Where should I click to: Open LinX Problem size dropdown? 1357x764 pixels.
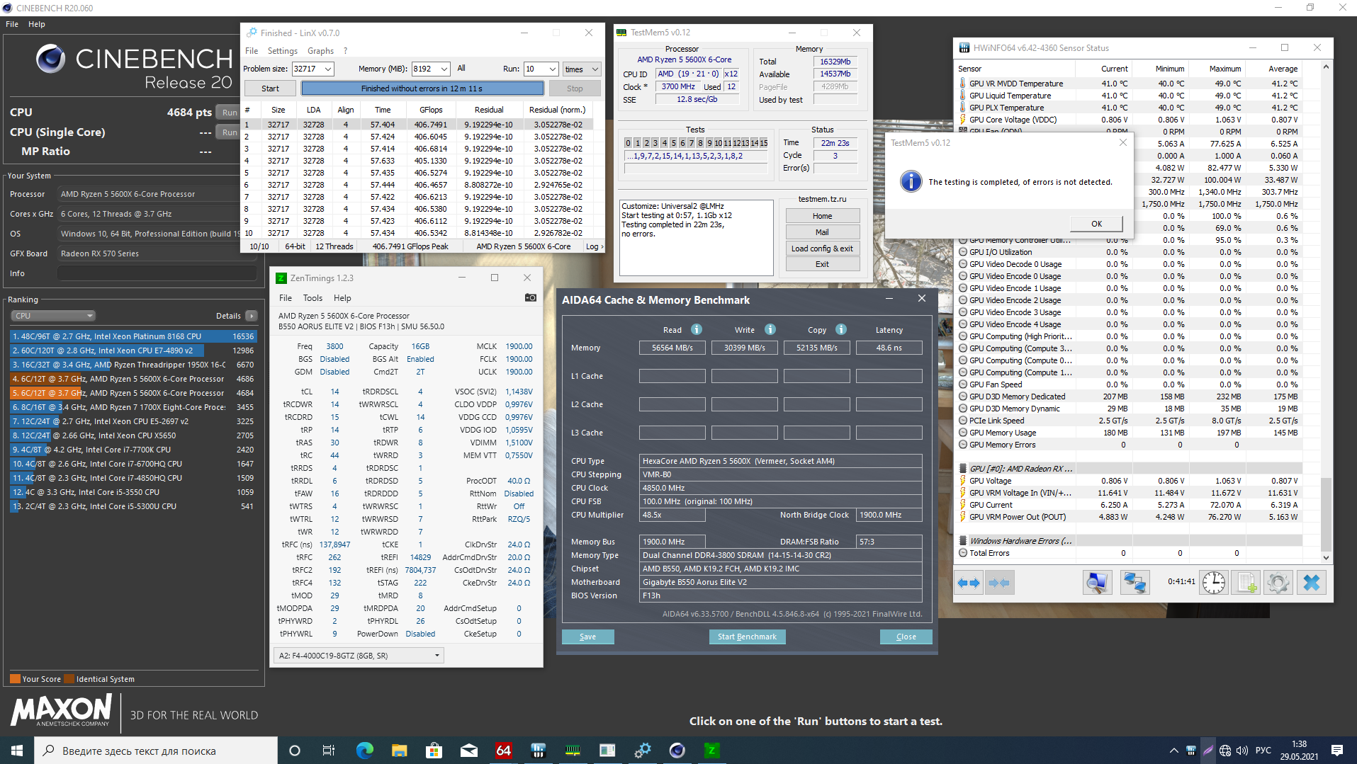click(327, 69)
